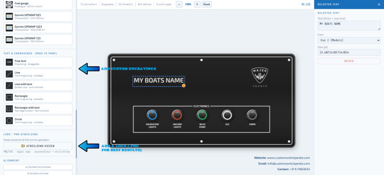Click the V1.121 version label
The image size is (384, 175).
pos(306,4)
